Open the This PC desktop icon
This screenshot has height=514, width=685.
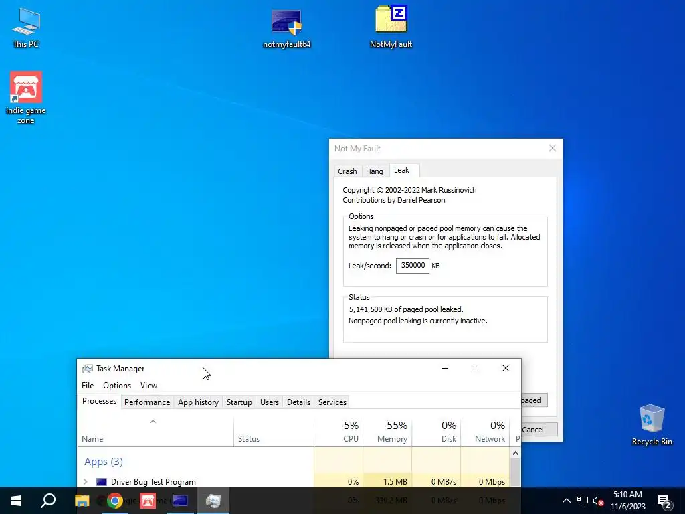pos(26,27)
